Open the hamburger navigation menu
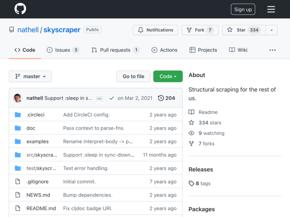Screen dimensions: 290x217 pyautogui.click(x=271, y=9)
